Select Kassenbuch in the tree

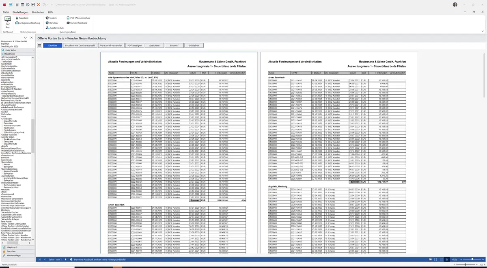6,160
